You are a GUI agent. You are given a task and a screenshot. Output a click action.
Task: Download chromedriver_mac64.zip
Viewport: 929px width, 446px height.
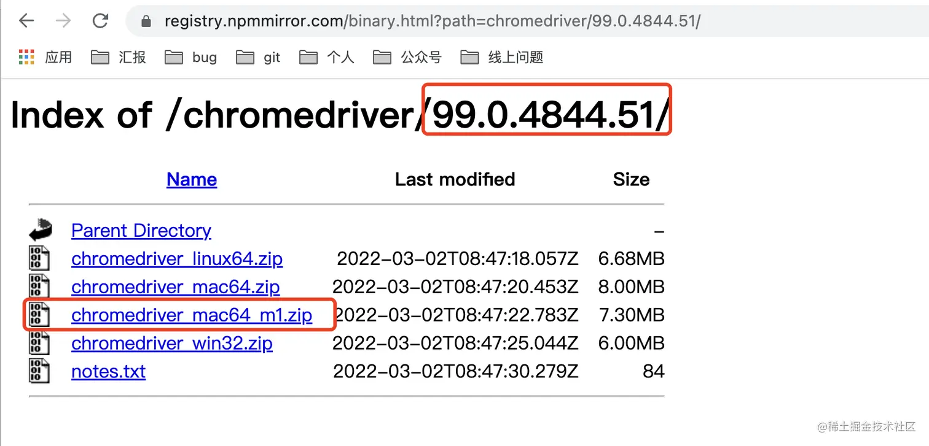pyautogui.click(x=175, y=287)
